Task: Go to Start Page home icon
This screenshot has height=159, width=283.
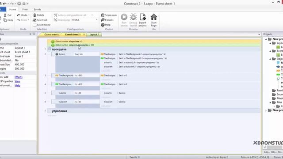Action: click(154, 17)
